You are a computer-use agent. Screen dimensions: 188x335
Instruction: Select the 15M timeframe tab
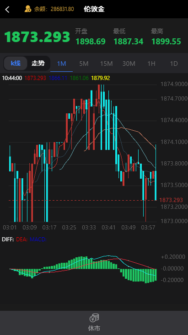point(106,64)
